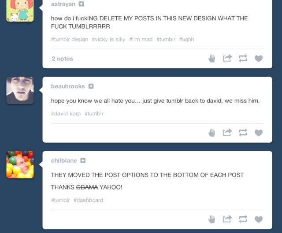282x233 pixels.
Task: Open 2 notes on astrayan post
Action: click(x=63, y=59)
